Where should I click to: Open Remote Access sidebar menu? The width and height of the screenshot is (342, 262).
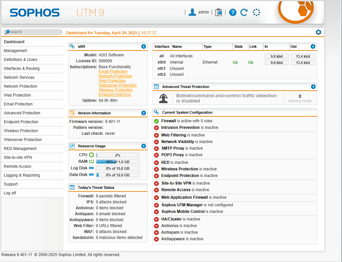(x=33, y=166)
